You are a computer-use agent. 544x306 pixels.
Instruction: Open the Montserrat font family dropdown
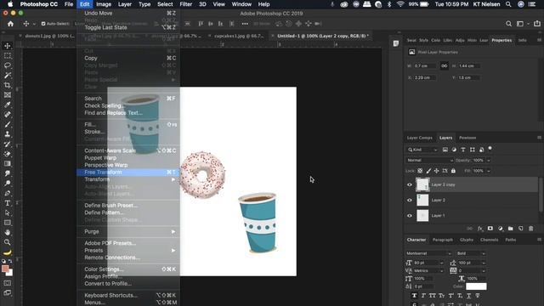(428, 253)
